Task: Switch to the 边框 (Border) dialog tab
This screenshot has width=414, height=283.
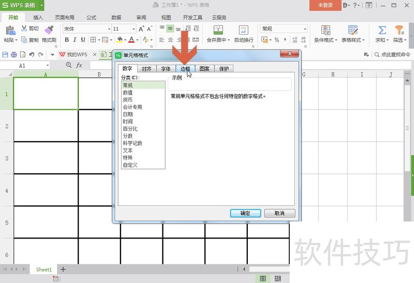Action: [185, 69]
